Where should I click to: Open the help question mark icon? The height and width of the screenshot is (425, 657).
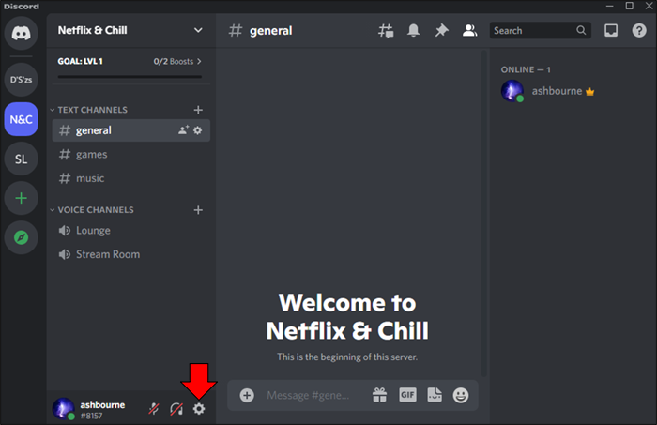coord(639,30)
